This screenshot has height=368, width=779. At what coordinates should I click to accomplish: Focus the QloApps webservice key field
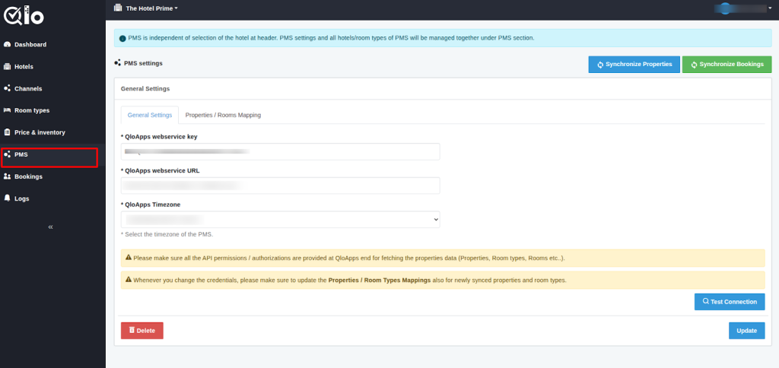pyautogui.click(x=280, y=152)
